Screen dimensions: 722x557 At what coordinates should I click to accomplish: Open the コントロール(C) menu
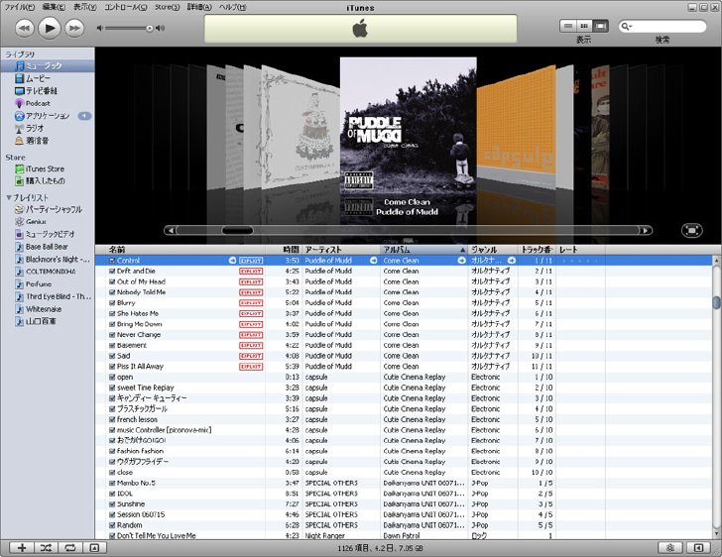pyautogui.click(x=126, y=7)
